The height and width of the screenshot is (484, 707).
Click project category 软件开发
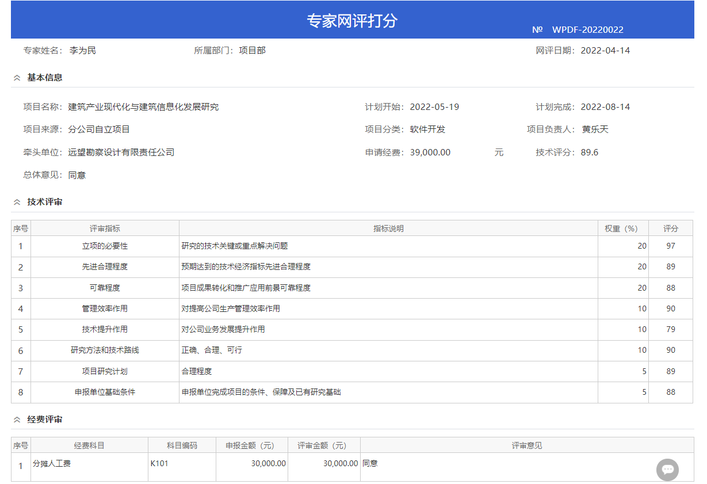click(x=427, y=129)
